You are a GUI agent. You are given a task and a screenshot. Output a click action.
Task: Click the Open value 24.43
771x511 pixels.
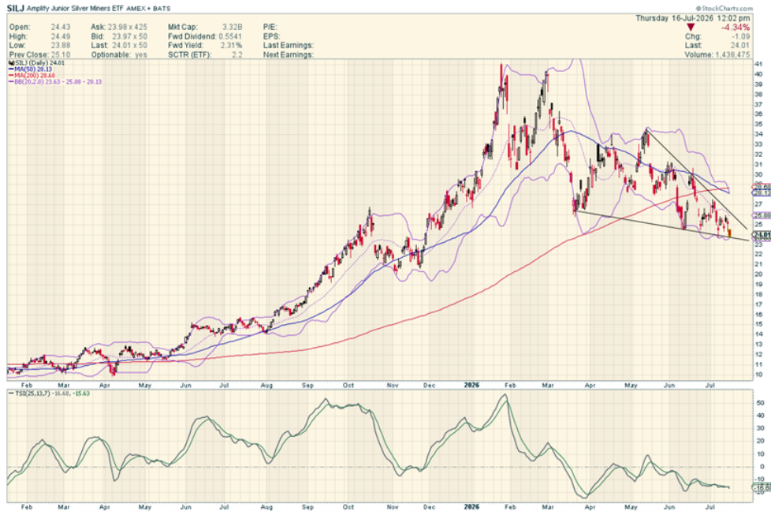pyautogui.click(x=61, y=27)
